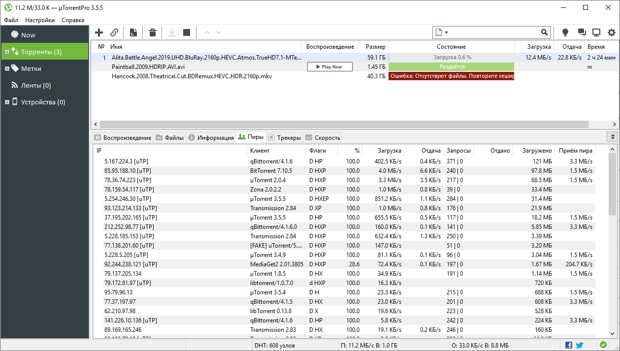
Task: Open Twitter icon in status bar
Action: point(580,345)
